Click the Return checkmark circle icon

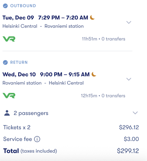(x=5, y=62)
